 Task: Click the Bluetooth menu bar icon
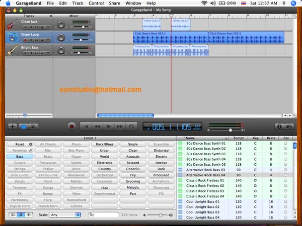coord(284,4)
